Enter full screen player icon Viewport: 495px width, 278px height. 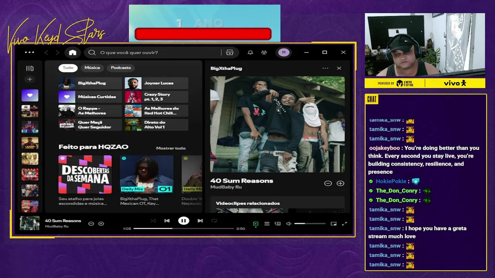pyautogui.click(x=344, y=224)
